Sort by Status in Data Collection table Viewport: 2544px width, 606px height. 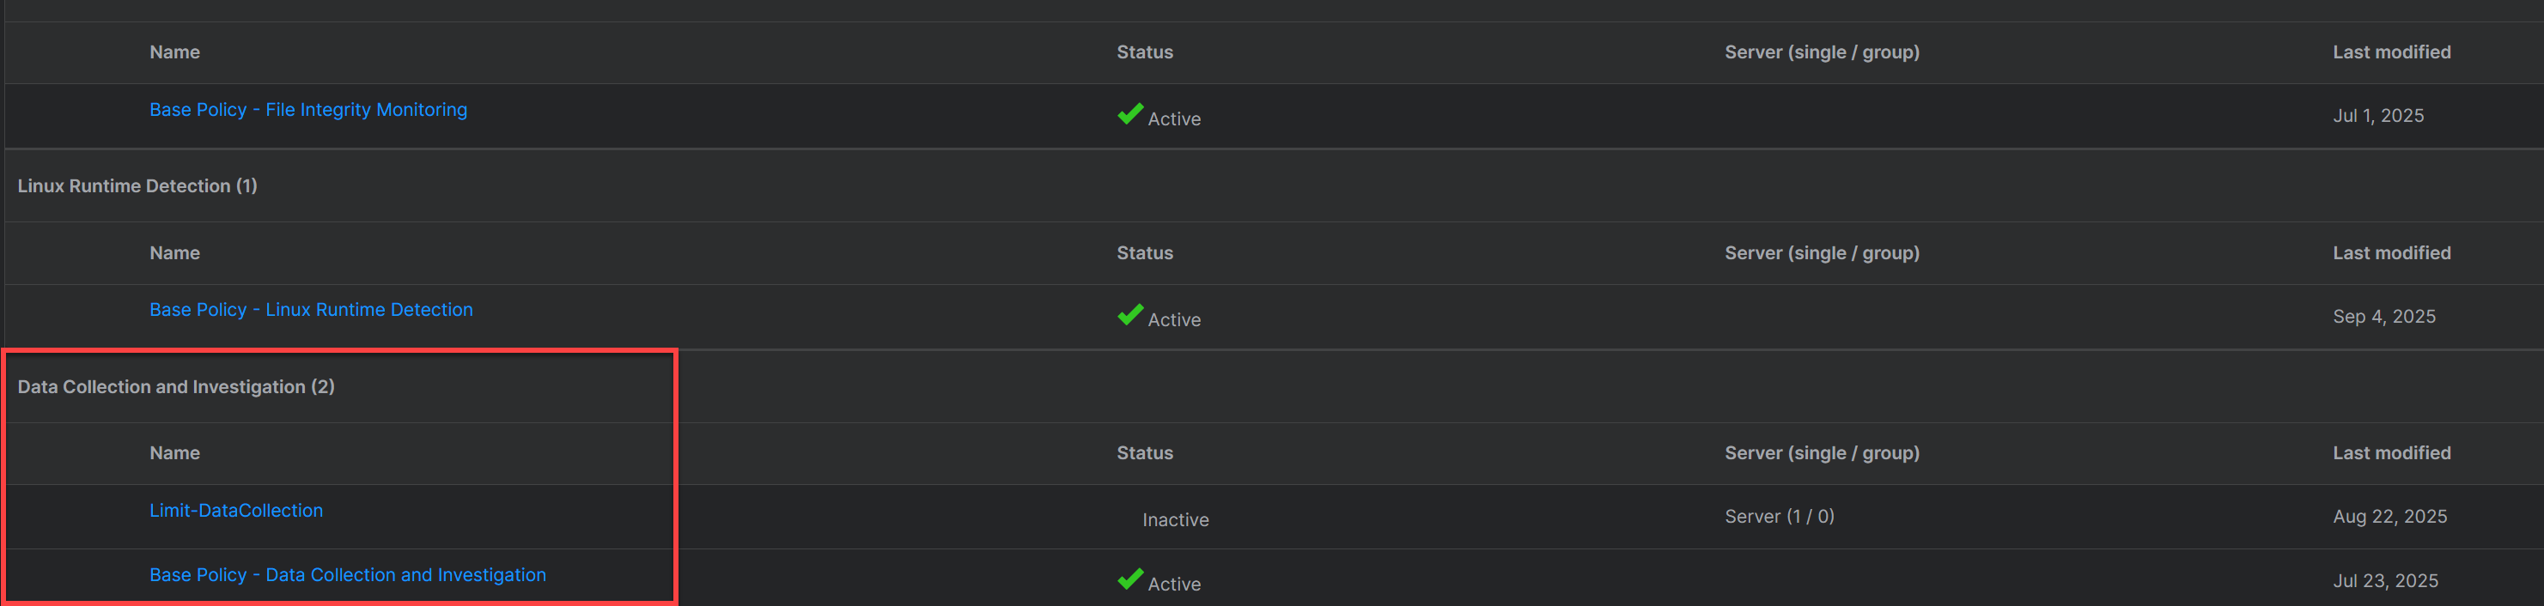[1145, 453]
